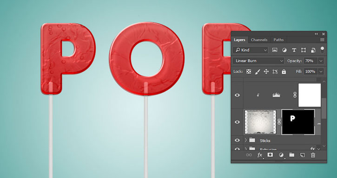Expand the Sticks group
The width and height of the screenshot is (337, 178).
(246, 140)
